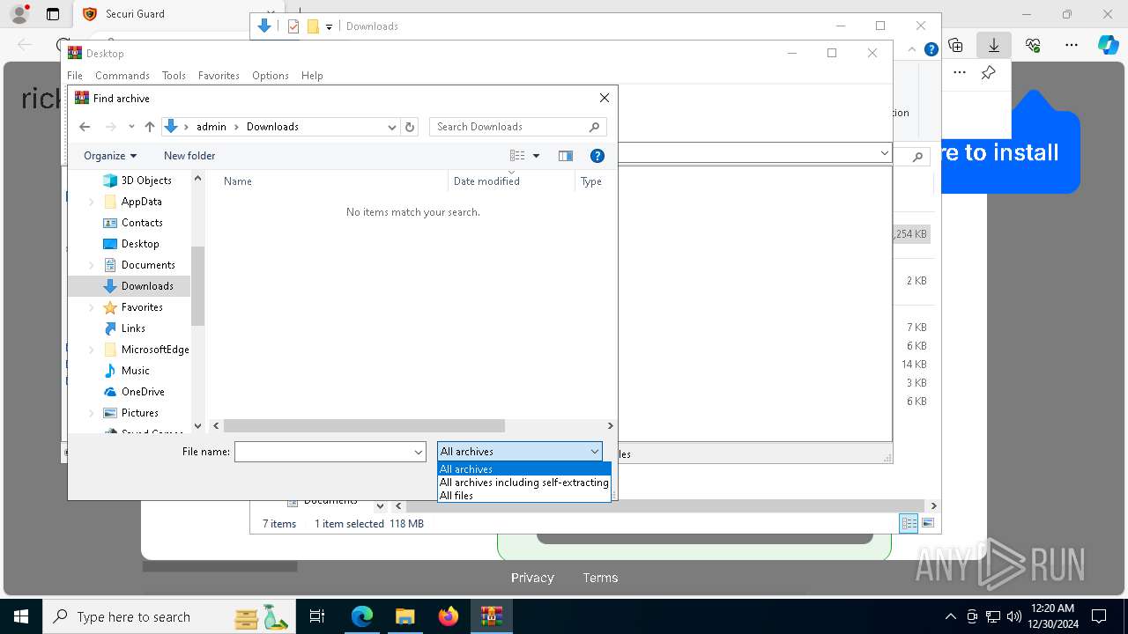Open Microsoft Edge from taskbar
The width and height of the screenshot is (1128, 634).
click(362, 616)
